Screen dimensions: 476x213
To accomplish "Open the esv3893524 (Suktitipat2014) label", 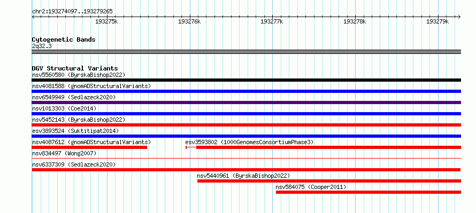I will (x=75, y=131).
